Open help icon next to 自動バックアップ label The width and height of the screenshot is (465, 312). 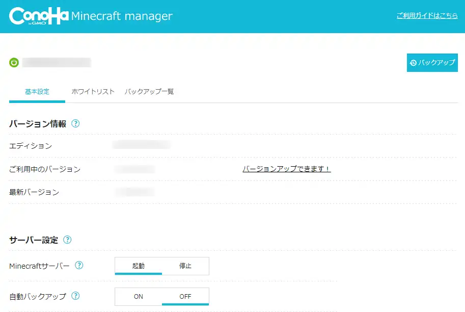coord(75,296)
